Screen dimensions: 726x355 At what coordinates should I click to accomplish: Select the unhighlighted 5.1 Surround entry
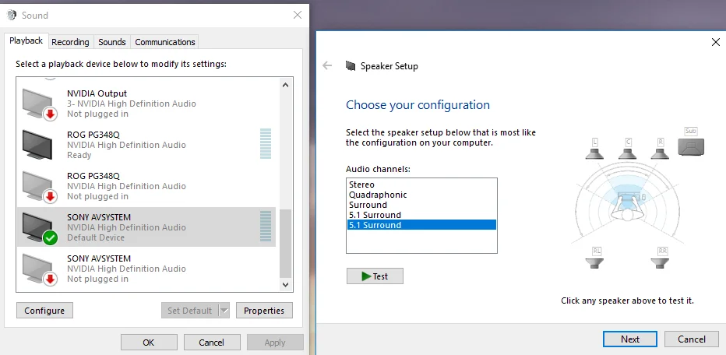pos(421,215)
